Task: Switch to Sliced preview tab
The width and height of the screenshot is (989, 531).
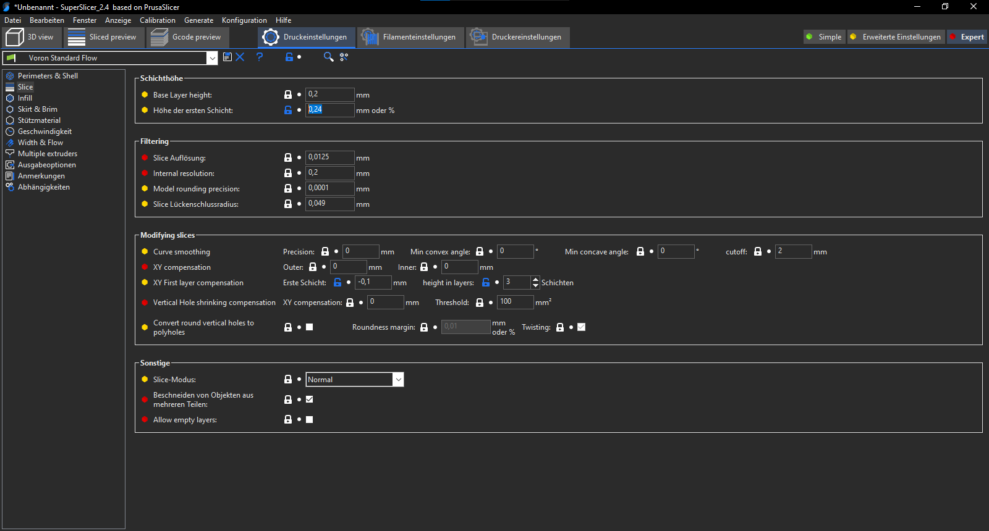Action: point(103,37)
